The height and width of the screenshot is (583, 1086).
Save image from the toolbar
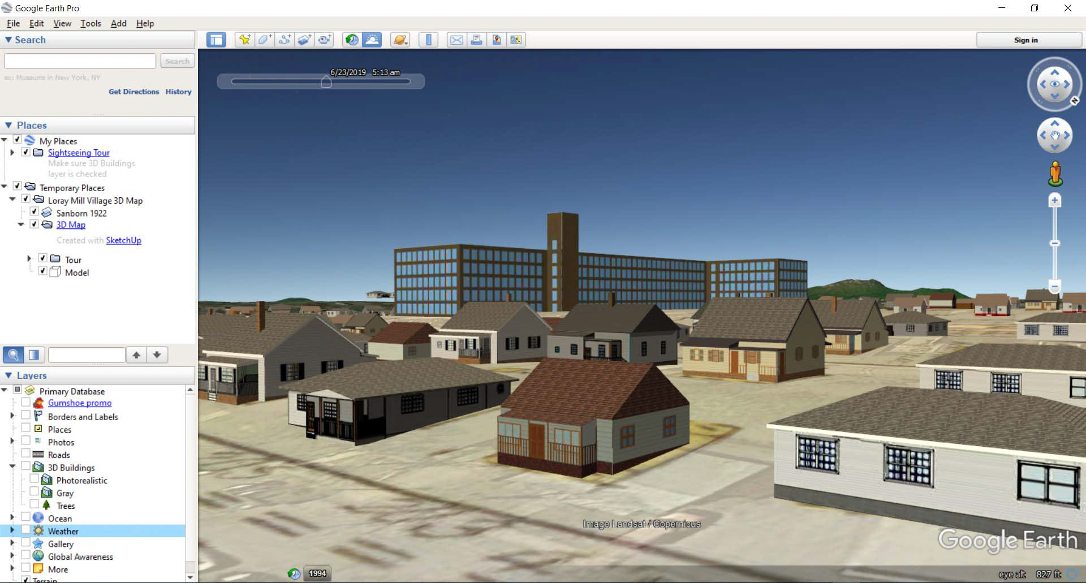click(x=496, y=40)
